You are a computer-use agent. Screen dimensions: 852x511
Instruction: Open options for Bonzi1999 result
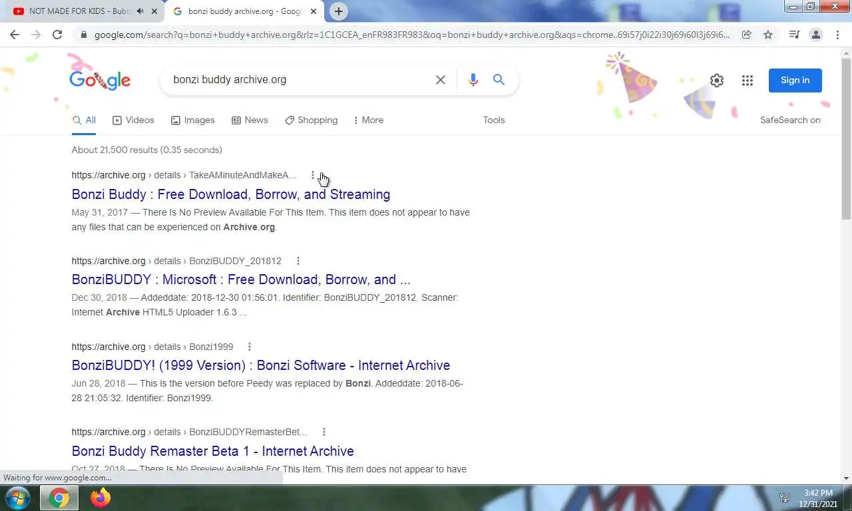point(249,347)
